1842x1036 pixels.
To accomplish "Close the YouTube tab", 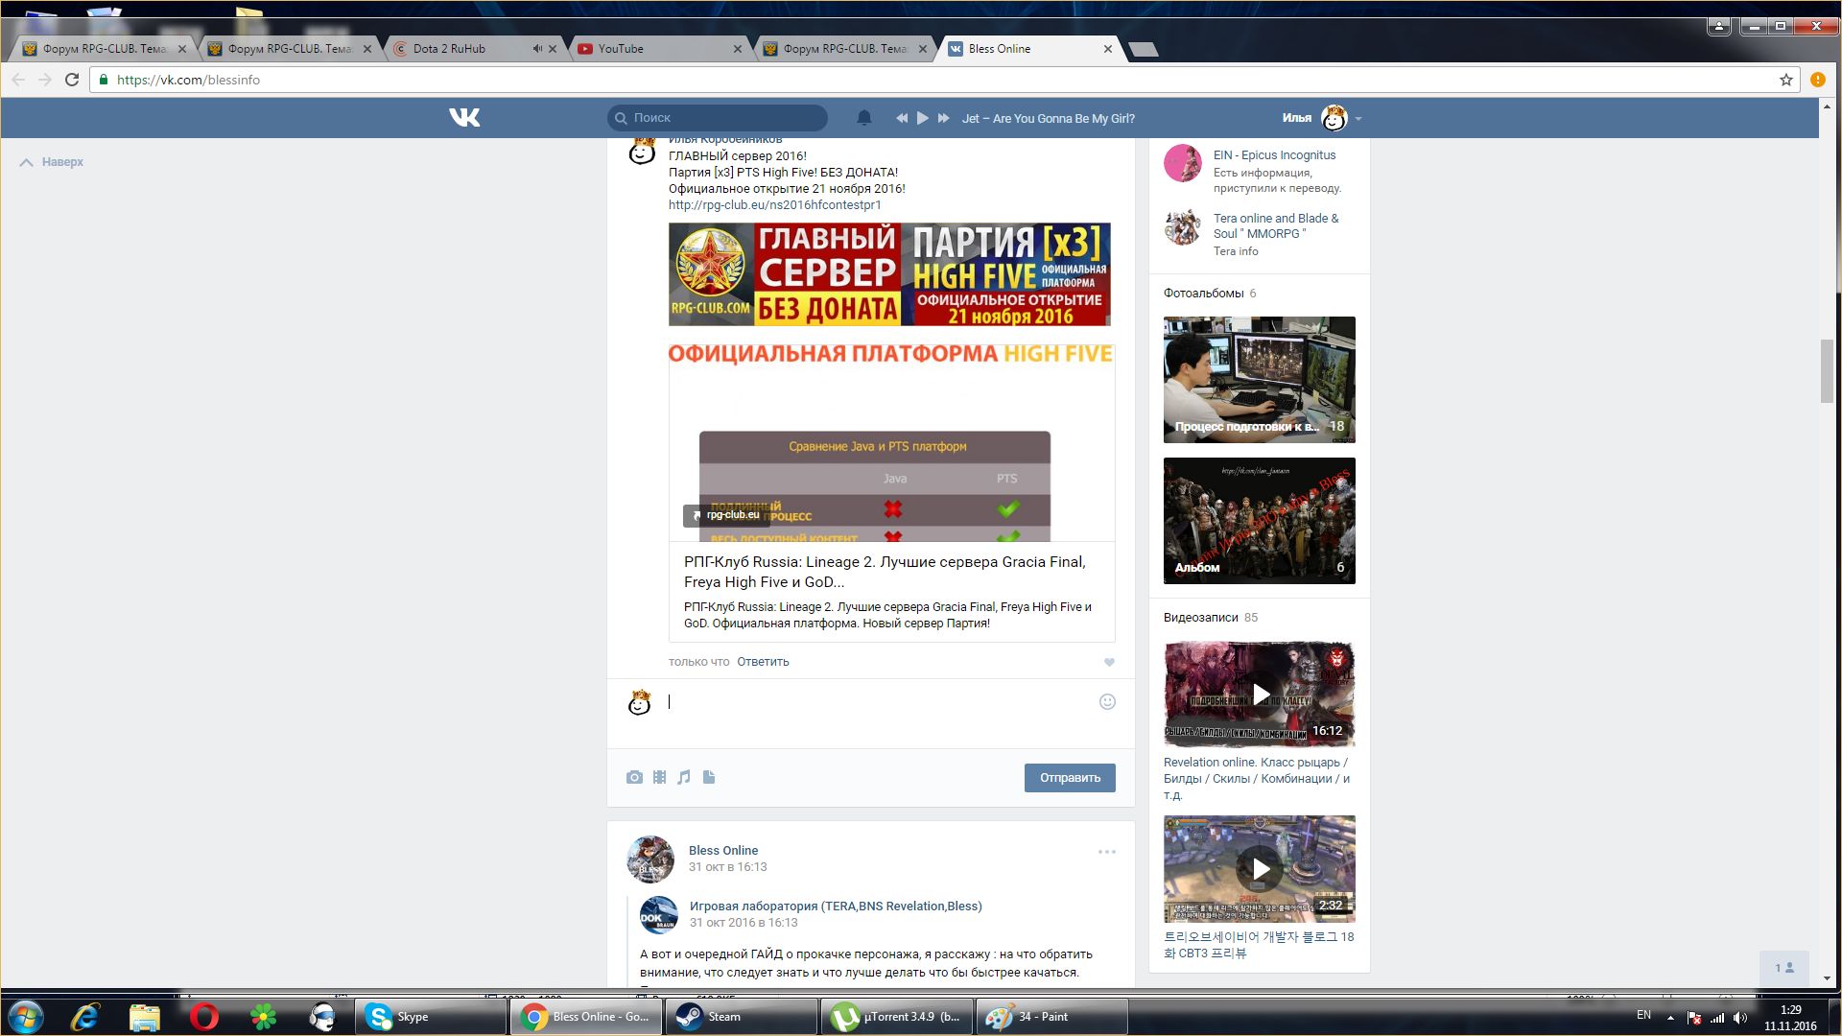I will [738, 49].
